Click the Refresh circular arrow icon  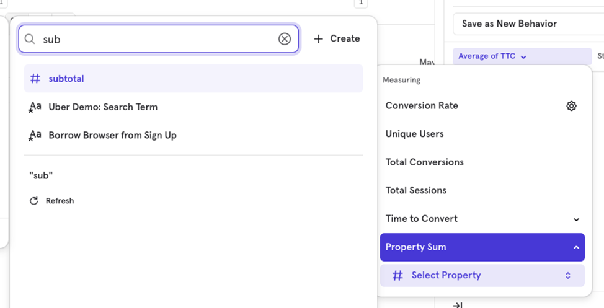34,201
